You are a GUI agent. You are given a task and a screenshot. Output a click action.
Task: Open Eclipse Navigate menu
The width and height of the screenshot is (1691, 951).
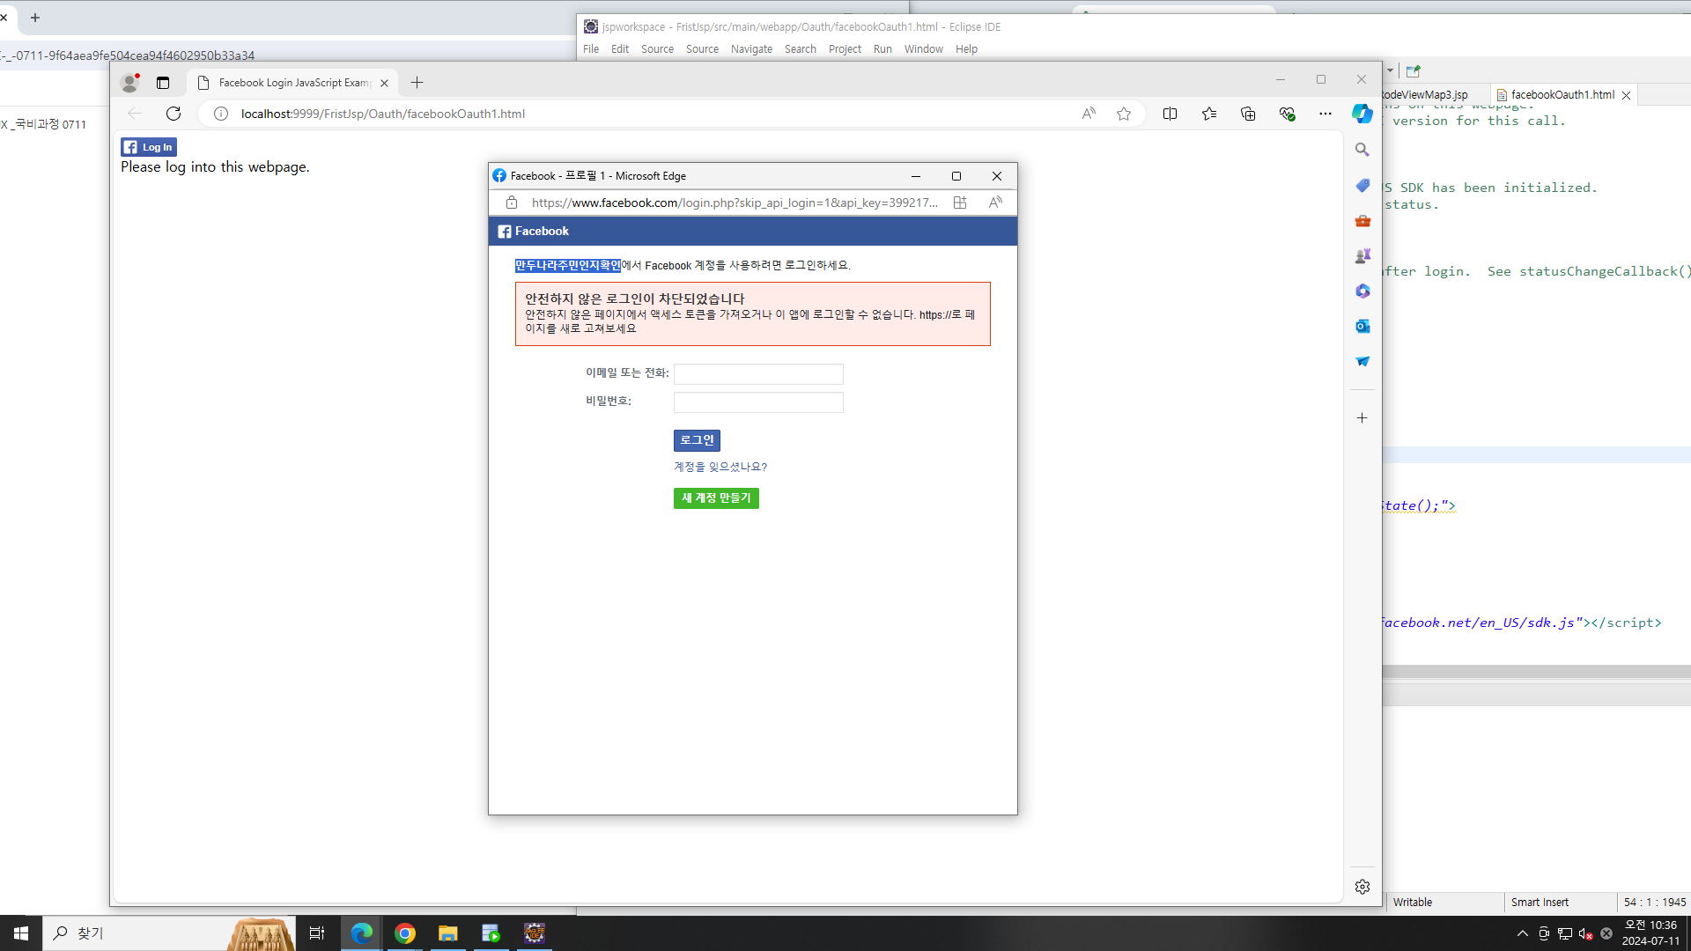(751, 49)
